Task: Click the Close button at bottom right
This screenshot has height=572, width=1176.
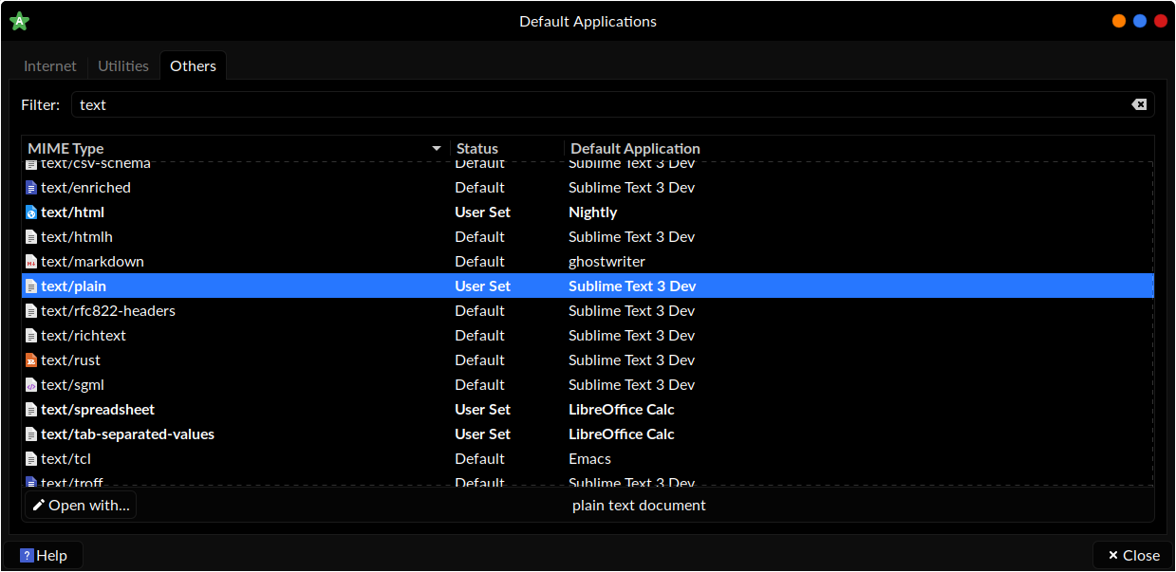Action: (1133, 555)
